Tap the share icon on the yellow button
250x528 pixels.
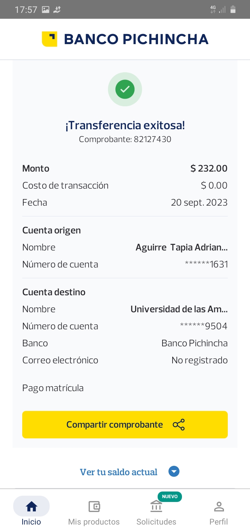(178, 424)
